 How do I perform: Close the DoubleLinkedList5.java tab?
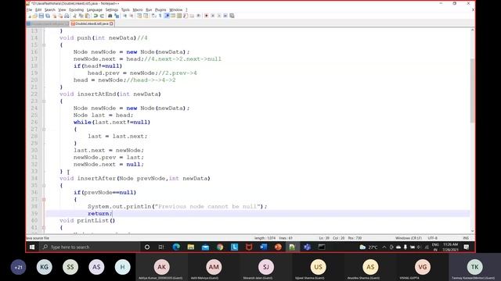click(x=111, y=23)
